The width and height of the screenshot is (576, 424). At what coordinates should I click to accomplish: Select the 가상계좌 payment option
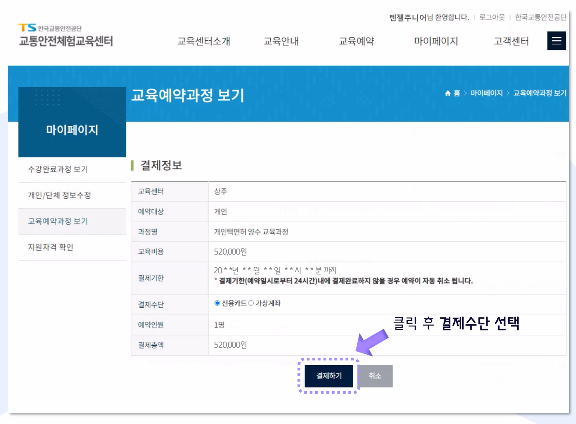click(x=251, y=303)
